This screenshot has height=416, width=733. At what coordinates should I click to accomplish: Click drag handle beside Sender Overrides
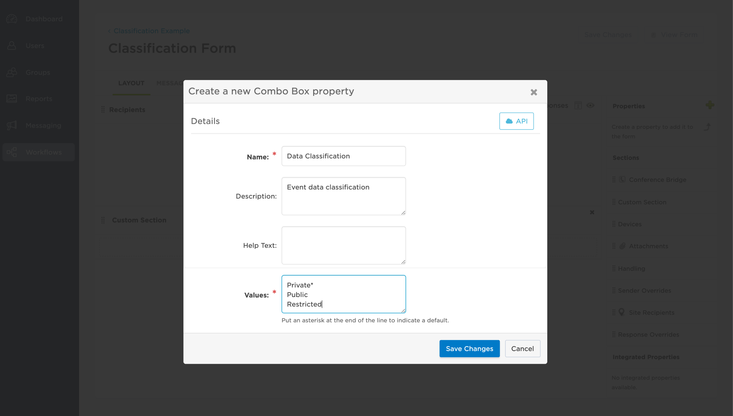[614, 290]
